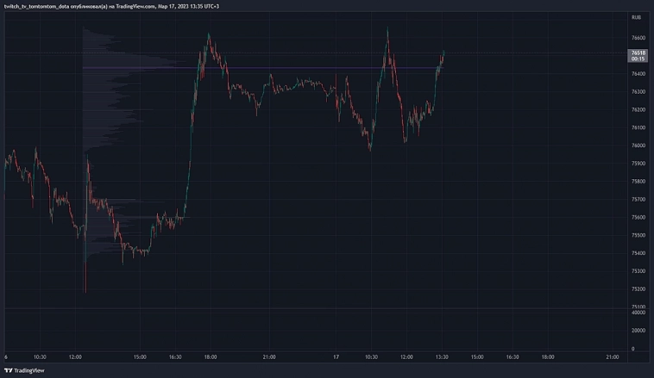Image resolution: width=654 pixels, height=378 pixels.
Task: Click the current price label 76518
Action: [x=638, y=53]
